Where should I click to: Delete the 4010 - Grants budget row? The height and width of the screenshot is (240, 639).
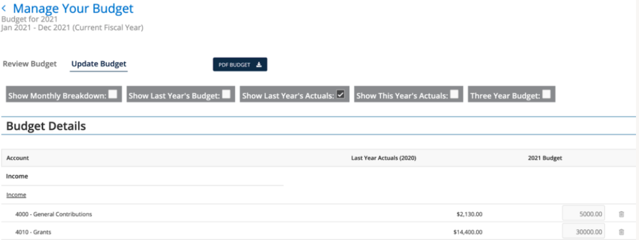[x=621, y=232]
